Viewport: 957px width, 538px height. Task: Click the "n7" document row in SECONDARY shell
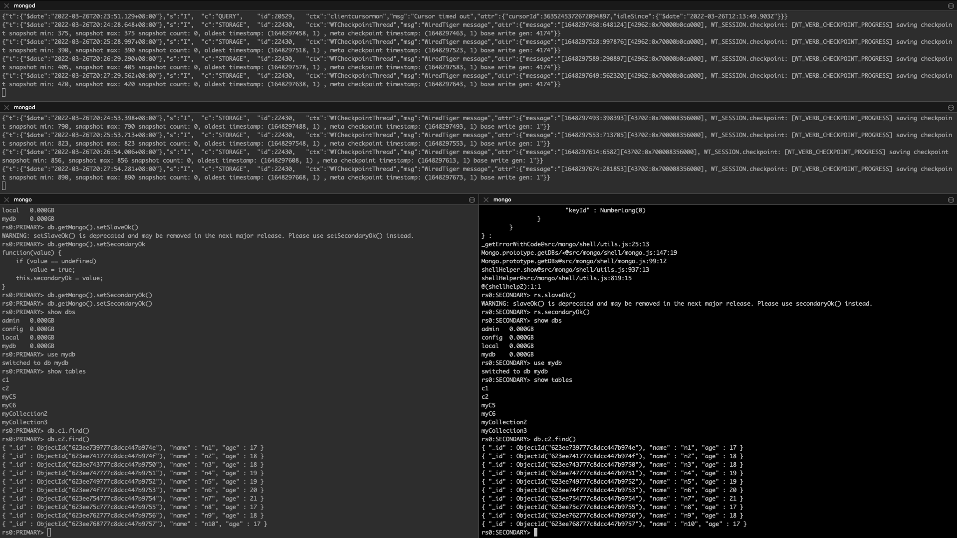click(x=612, y=499)
